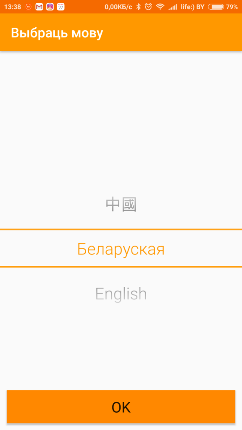Confirm language choice with OK
The image size is (242, 430).
(121, 406)
